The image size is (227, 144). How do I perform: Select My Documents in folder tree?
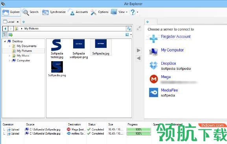26,46
